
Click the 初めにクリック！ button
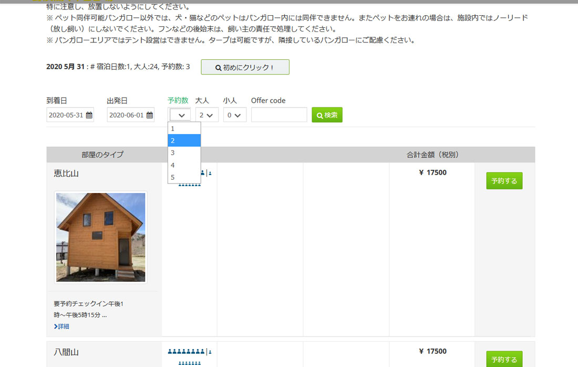(245, 67)
